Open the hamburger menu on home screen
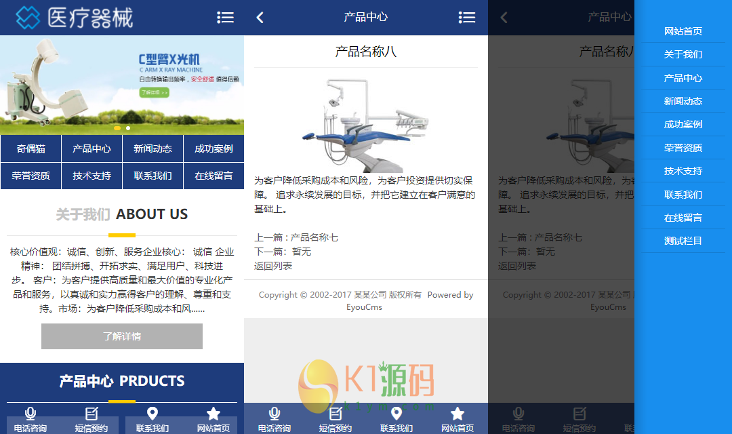Viewport: 732px width, 434px height. click(x=226, y=18)
